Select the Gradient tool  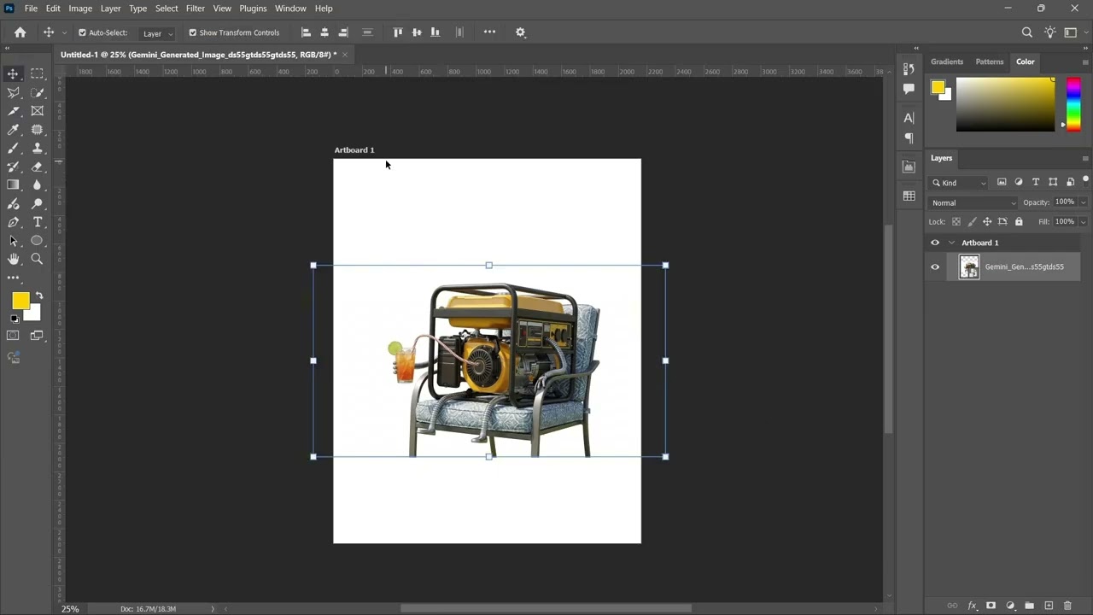[13, 184]
